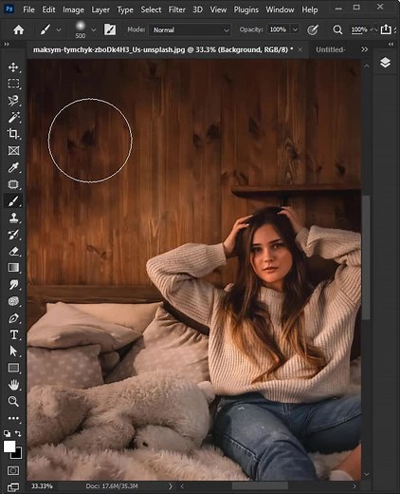Open the brush preset picker dropdown
This screenshot has height=494, width=400.
pos(94,29)
